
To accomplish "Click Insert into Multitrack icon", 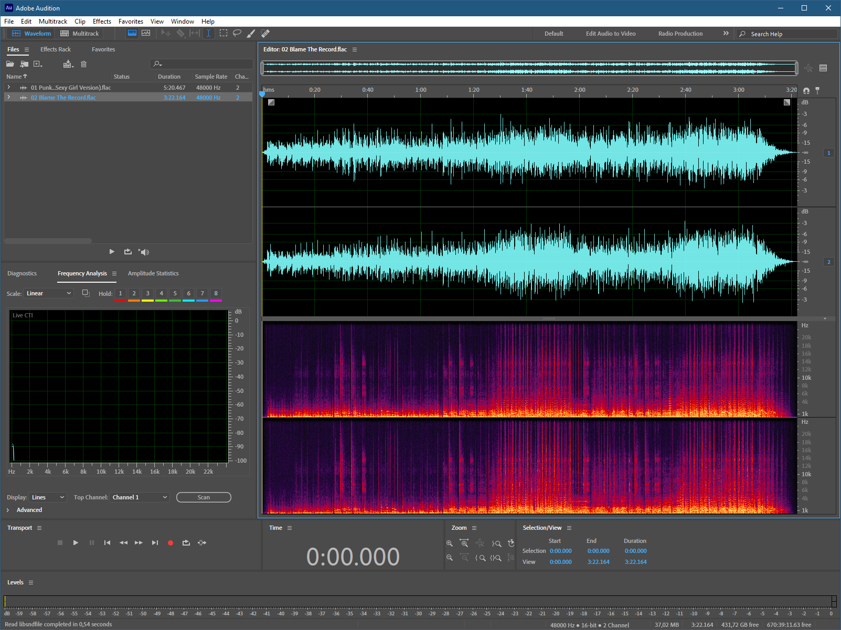I will [68, 64].
